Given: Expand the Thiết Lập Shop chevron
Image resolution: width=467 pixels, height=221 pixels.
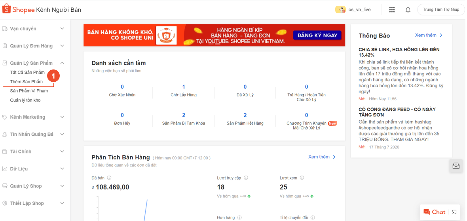Looking at the screenshot, I should (62, 203).
